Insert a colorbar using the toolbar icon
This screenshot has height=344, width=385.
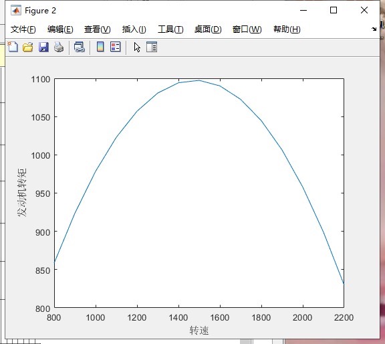pyautogui.click(x=100, y=47)
